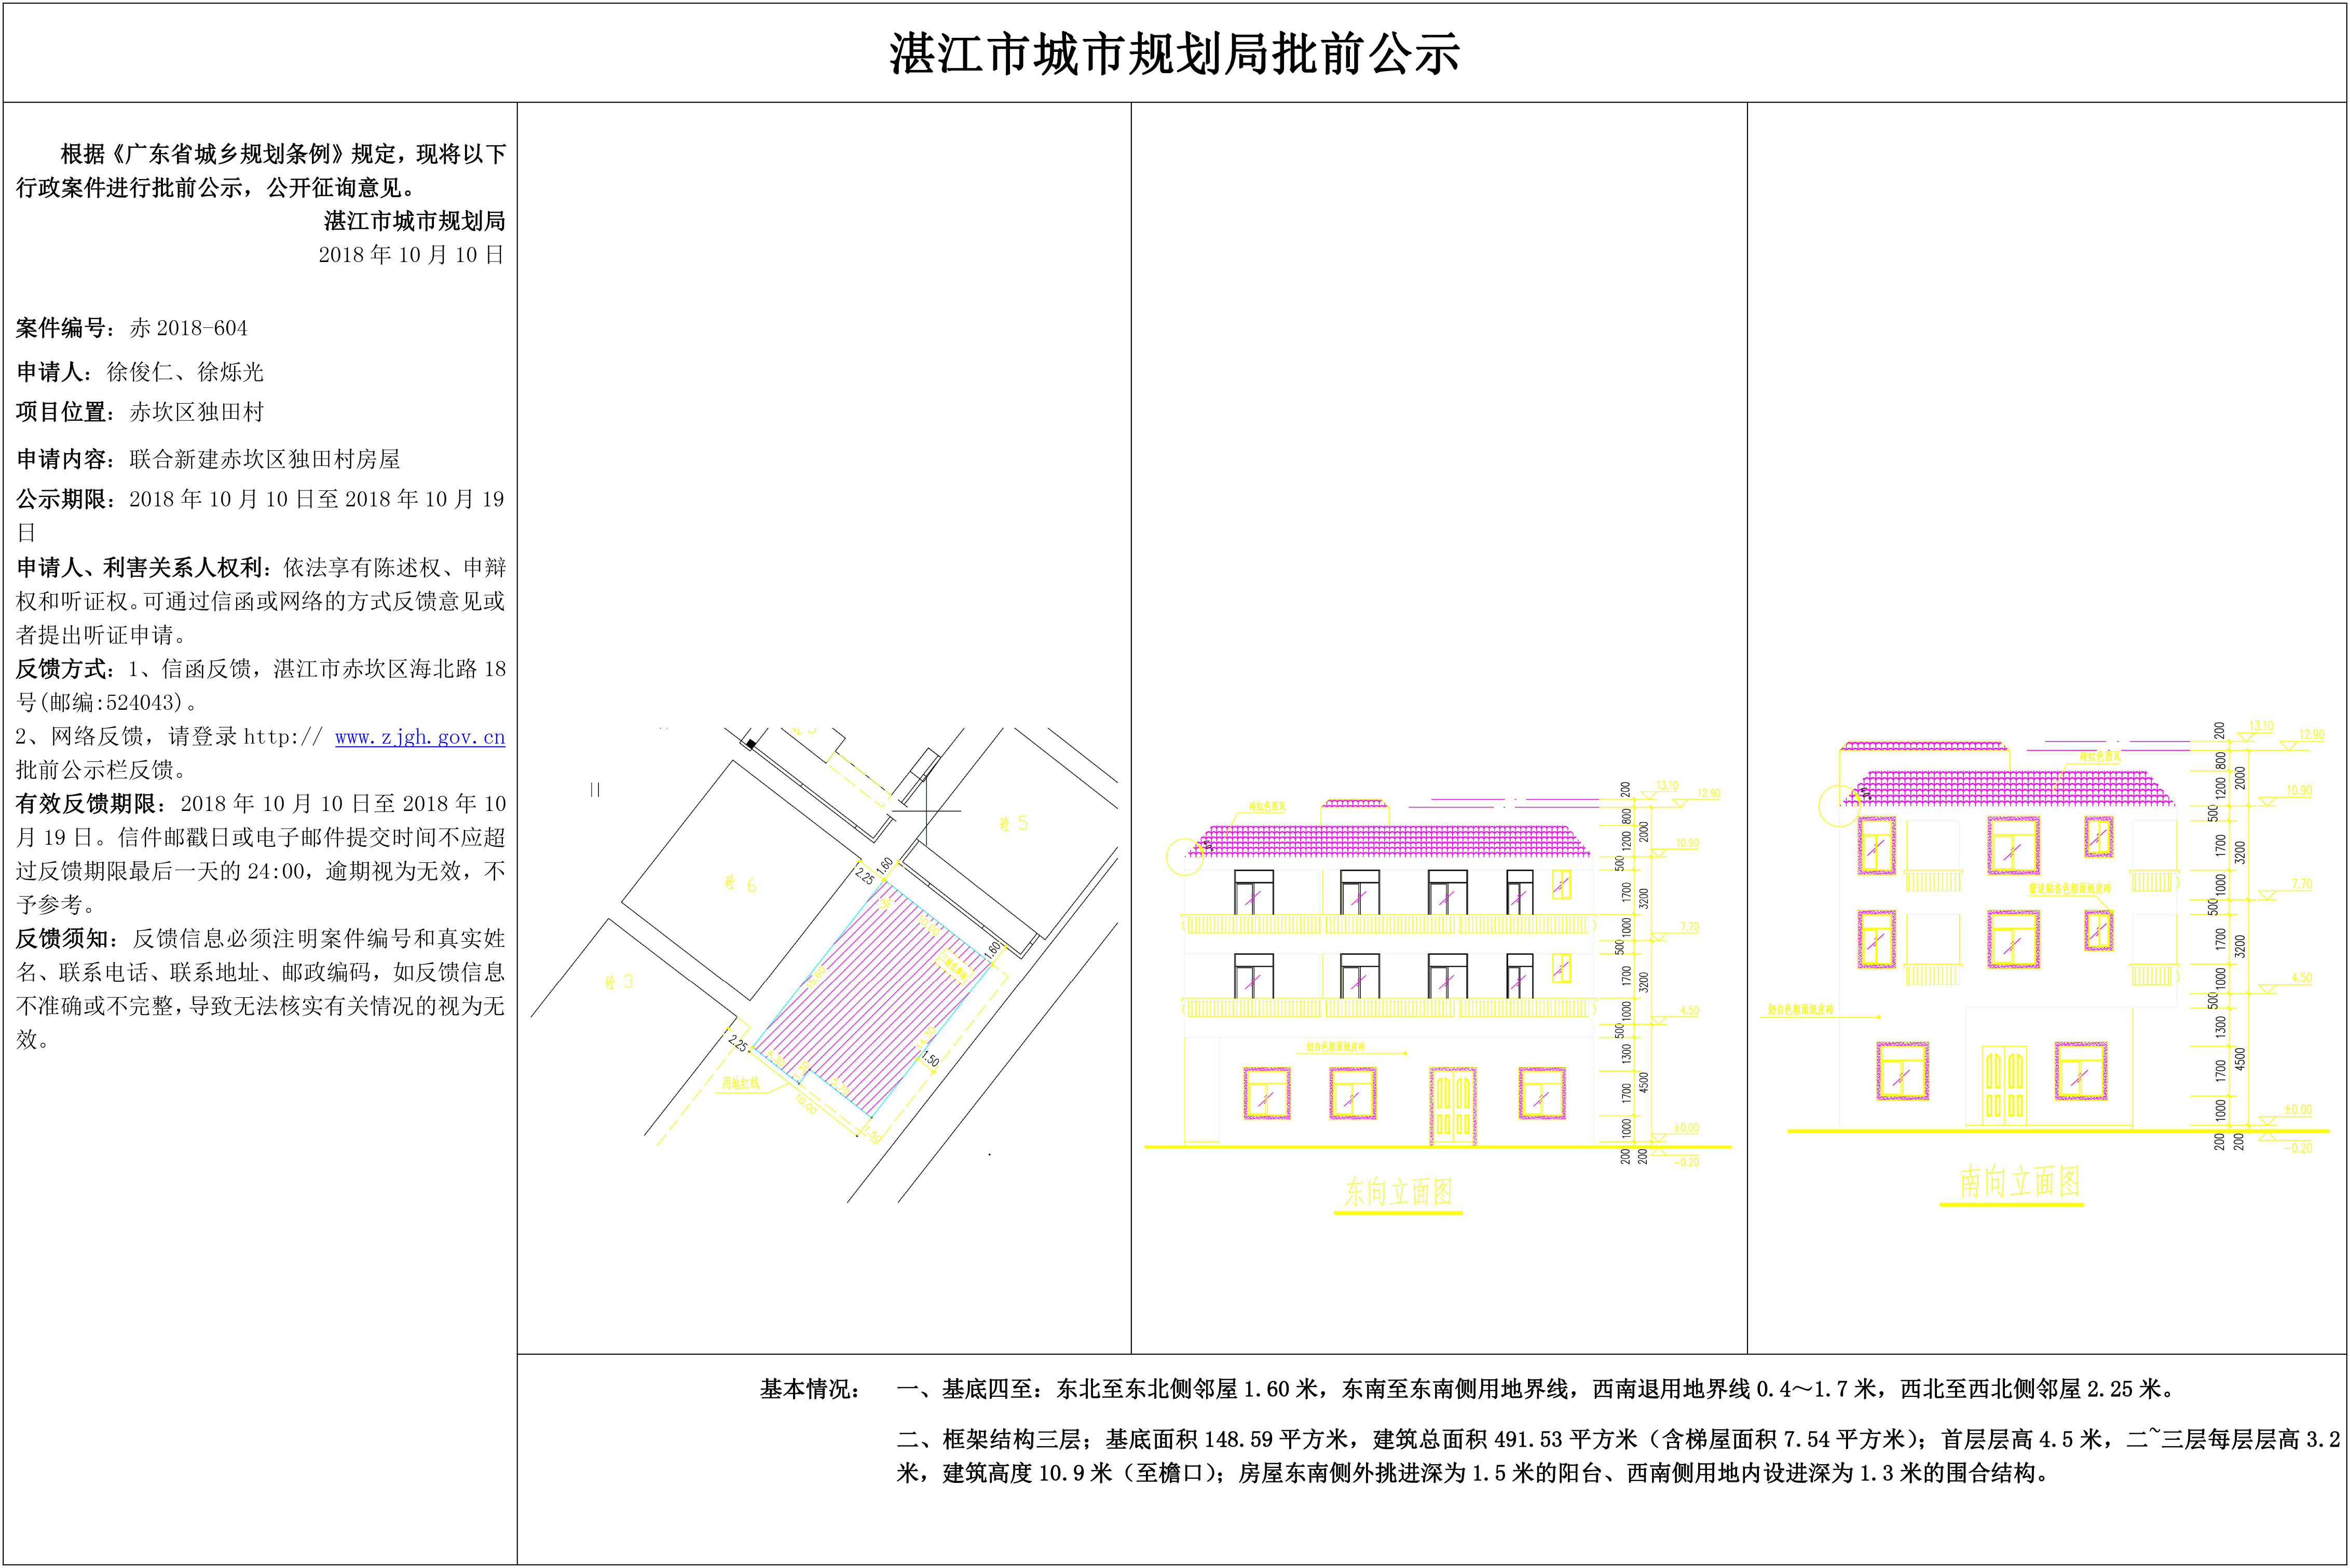
Task: Click the 南向立面图 drawing caption
Action: pos(2019,1182)
